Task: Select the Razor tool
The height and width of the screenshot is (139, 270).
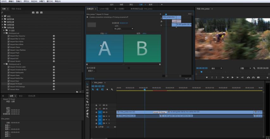Action: pyautogui.click(x=87, y=102)
